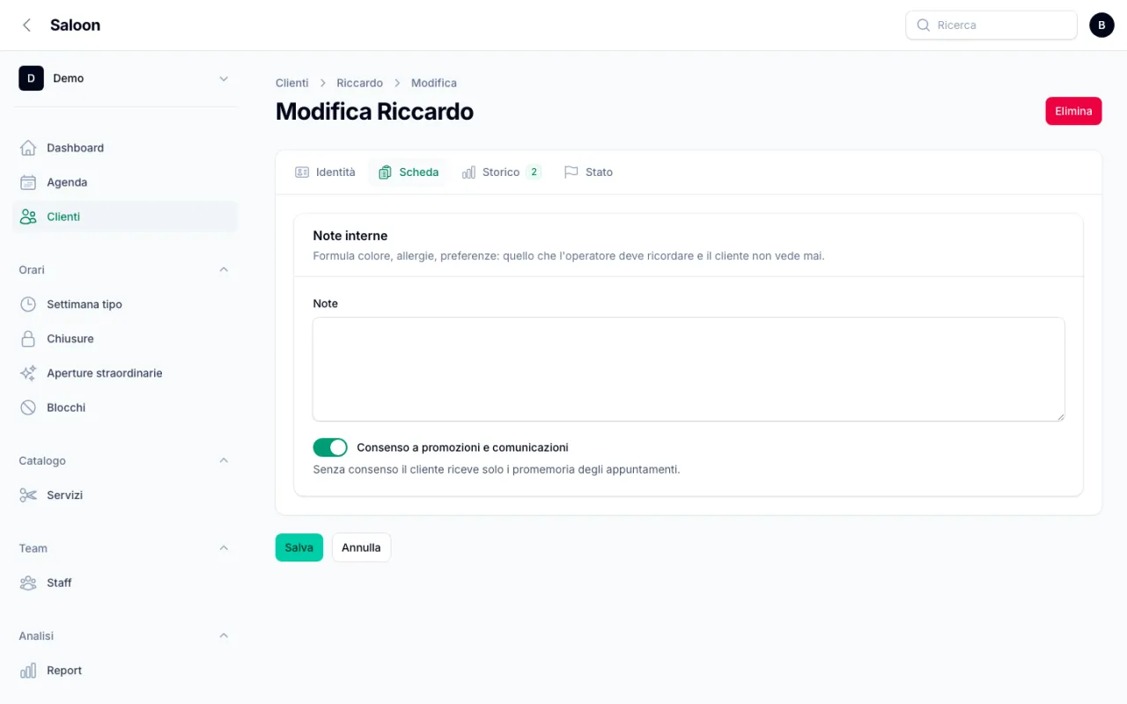Open the user avatar B menu

1101,25
